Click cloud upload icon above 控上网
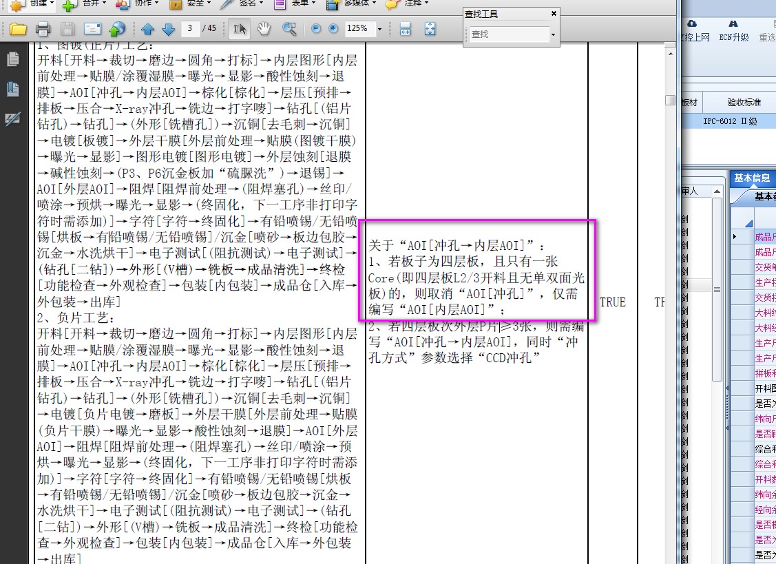Image resolution: width=776 pixels, height=564 pixels. pos(692,23)
